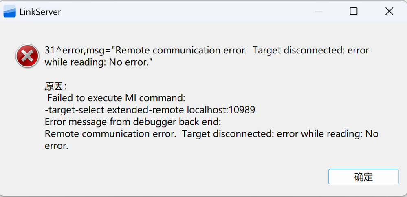The image size is (407, 197).
Task: Click the localhost:10989 address text
Action: (221, 110)
